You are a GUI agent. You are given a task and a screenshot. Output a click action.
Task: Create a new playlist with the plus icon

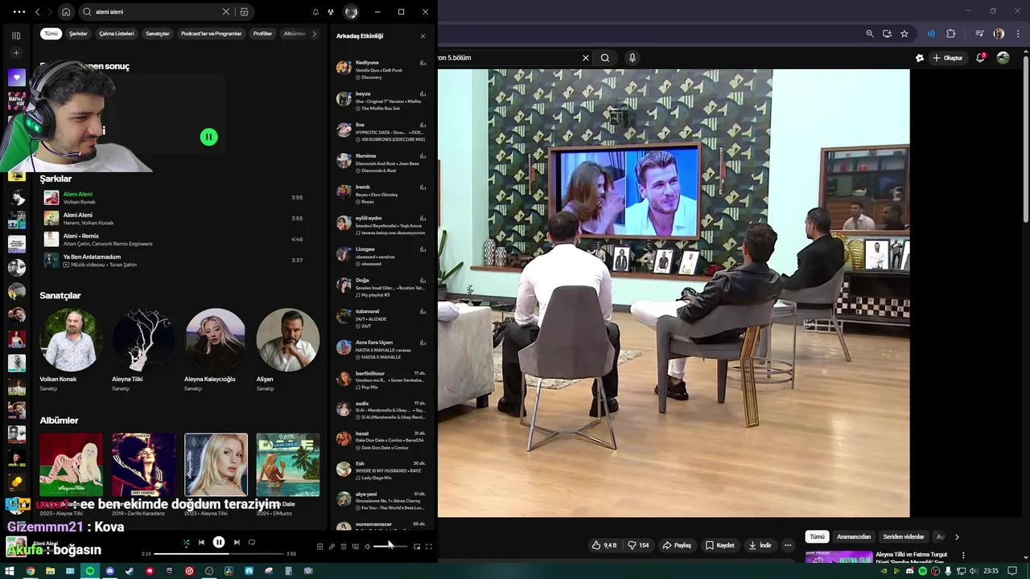tap(16, 53)
